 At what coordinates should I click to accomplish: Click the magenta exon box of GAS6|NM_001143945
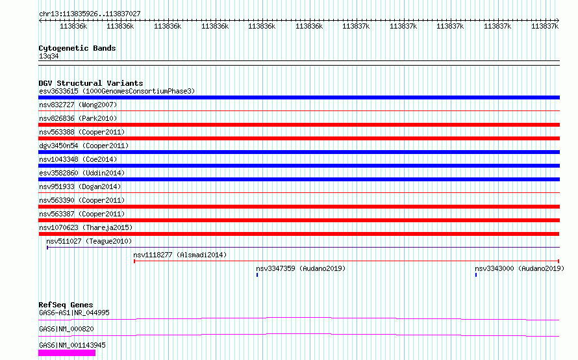[x=67, y=353]
